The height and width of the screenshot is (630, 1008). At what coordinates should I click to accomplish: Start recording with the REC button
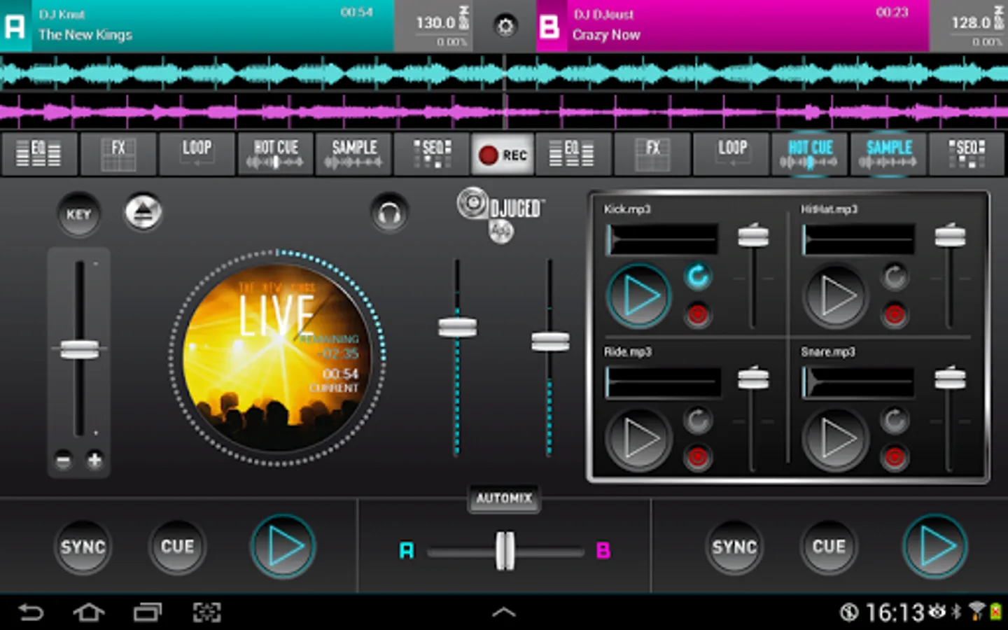(503, 154)
